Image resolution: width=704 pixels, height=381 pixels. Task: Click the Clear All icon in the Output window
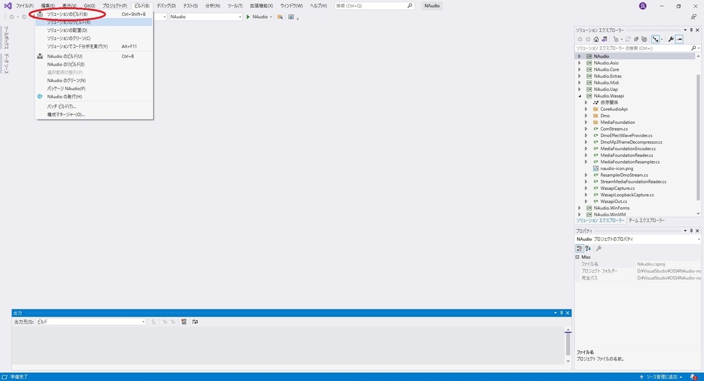click(184, 321)
